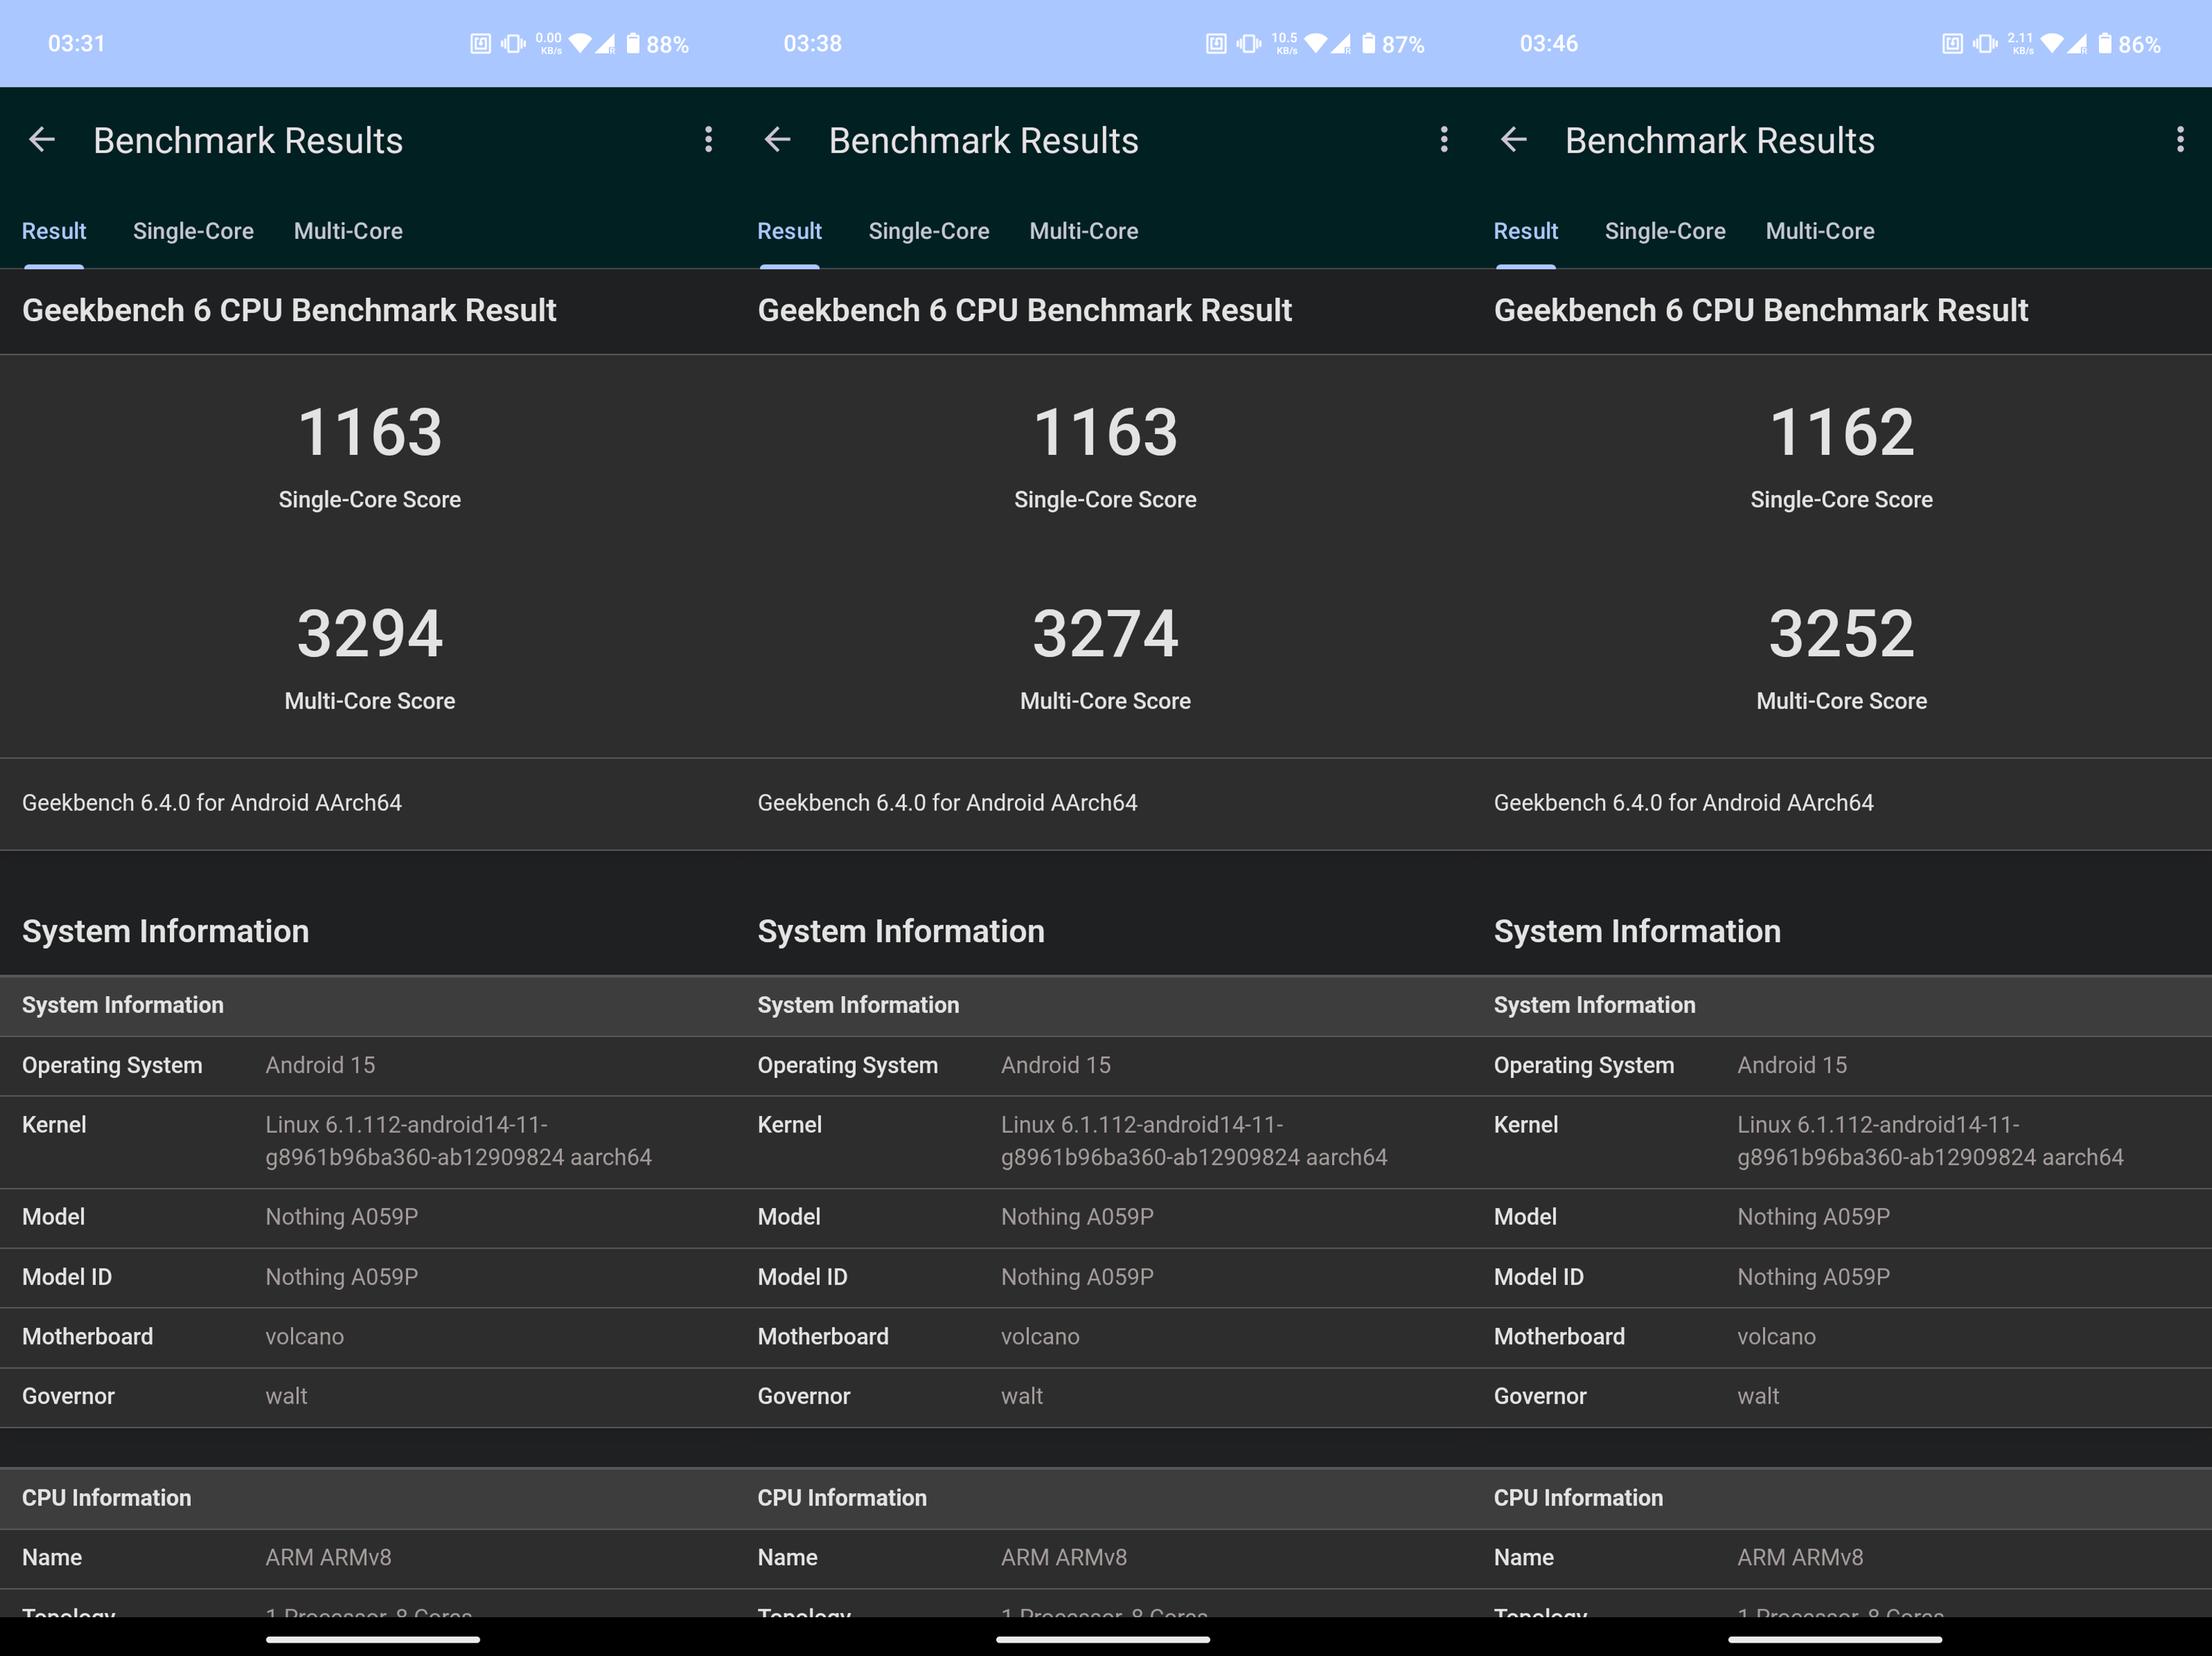Open Multi-Core tab in middle screenshot

pyautogui.click(x=1084, y=231)
